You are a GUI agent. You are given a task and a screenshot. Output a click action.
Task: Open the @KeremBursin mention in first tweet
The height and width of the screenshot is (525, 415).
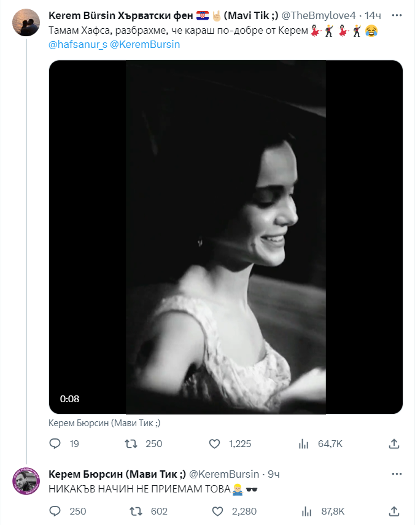(145, 45)
